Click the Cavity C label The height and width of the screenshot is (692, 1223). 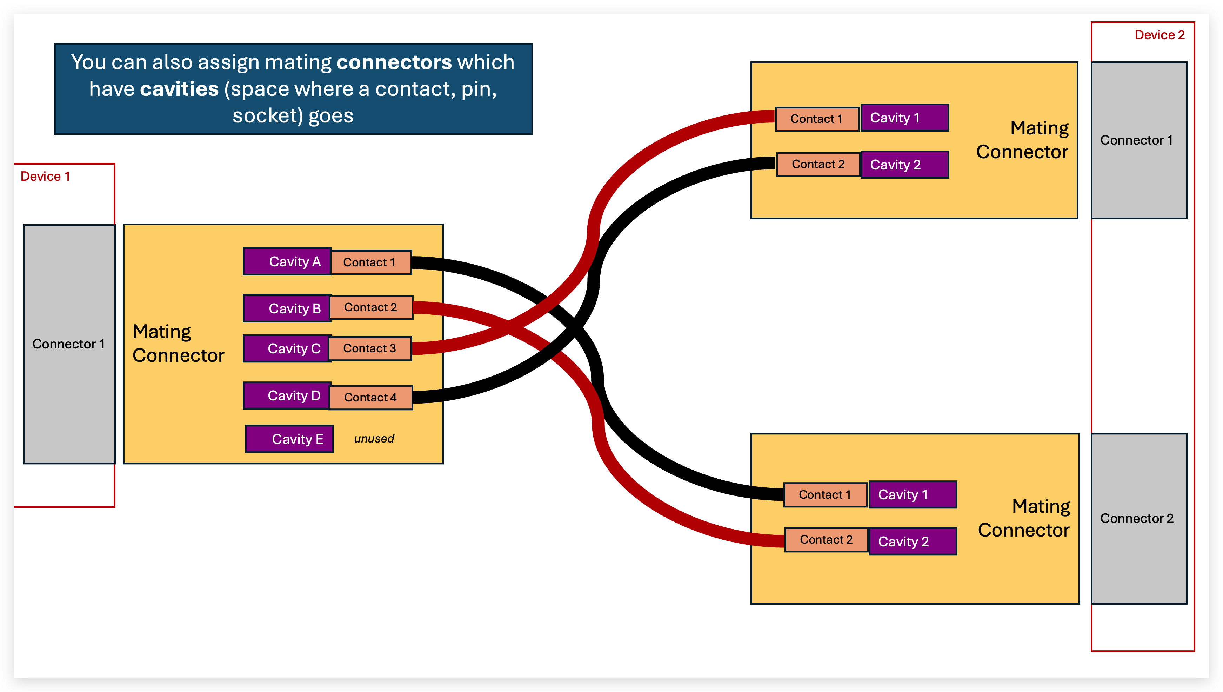294,348
